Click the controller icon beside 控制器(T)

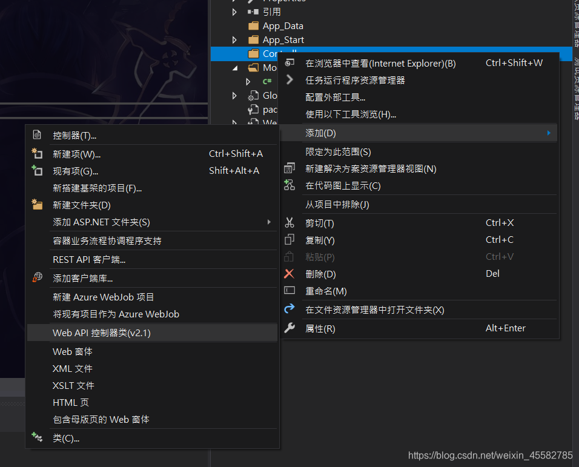[x=37, y=134]
